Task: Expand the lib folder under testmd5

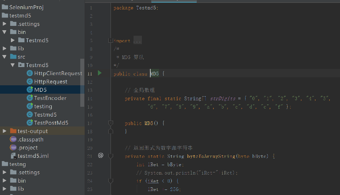Action: (5, 48)
